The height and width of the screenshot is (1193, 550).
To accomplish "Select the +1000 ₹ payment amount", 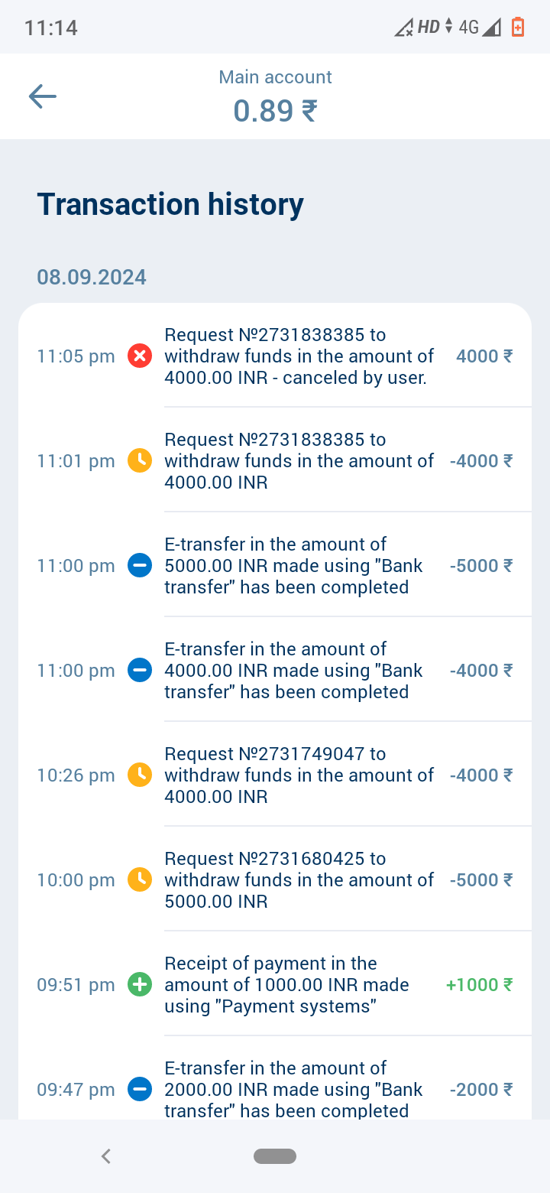I will tap(479, 985).
